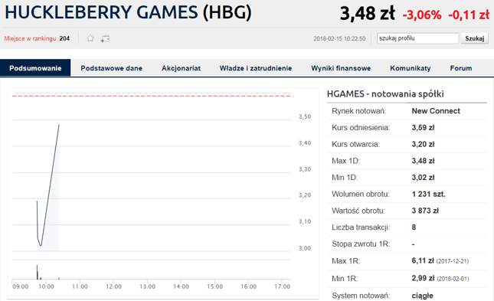Screen dimensions: 494x301
Task: Add stock to portfolio wallet icon
Action: (x=105, y=39)
